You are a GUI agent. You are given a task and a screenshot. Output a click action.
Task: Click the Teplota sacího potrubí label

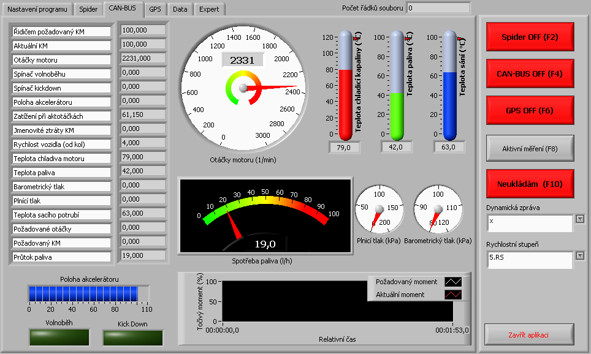pyautogui.click(x=61, y=214)
